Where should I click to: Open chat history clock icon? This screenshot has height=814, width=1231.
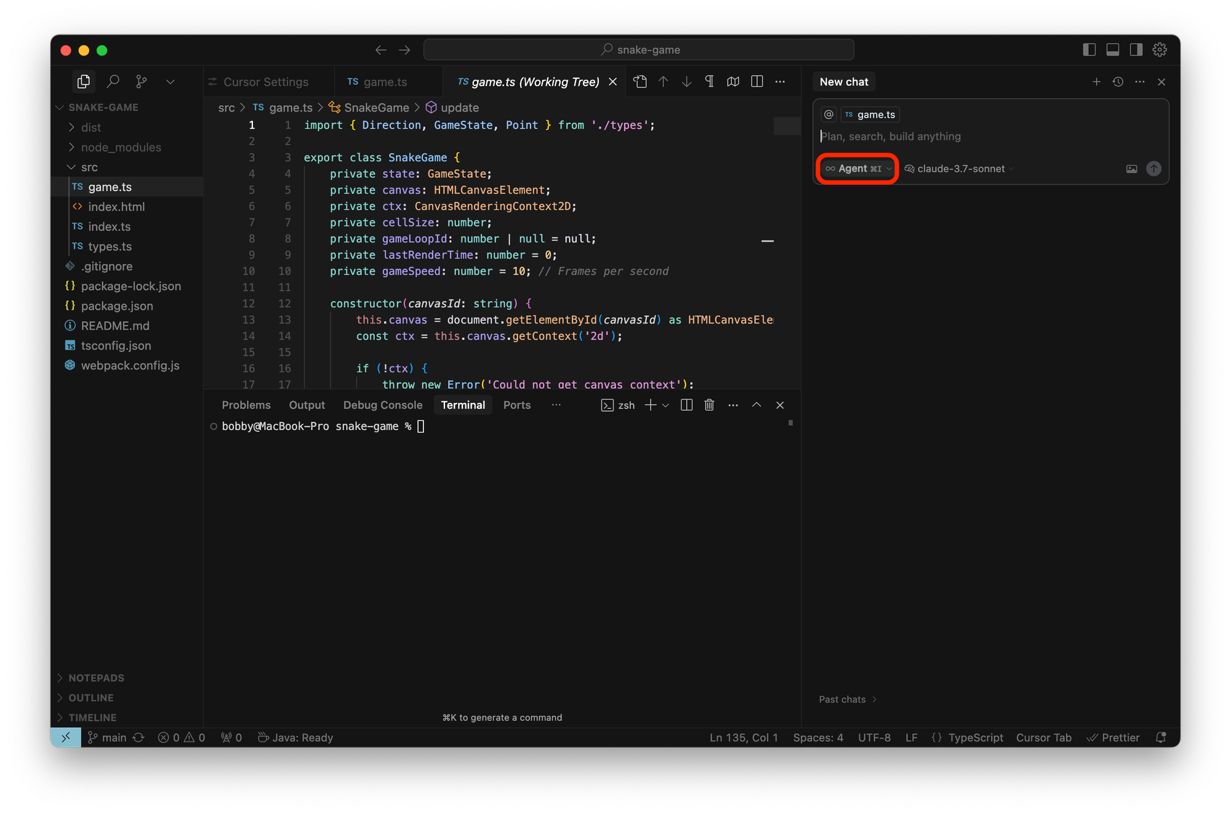[1118, 82]
